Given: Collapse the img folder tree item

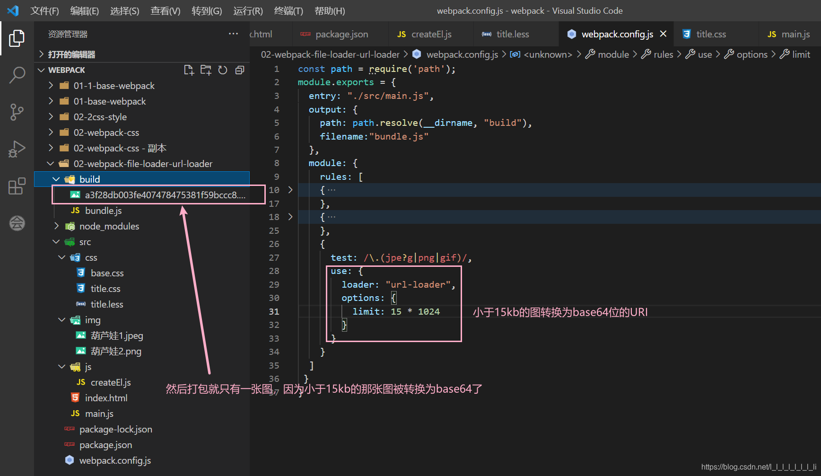Looking at the screenshot, I should point(61,319).
